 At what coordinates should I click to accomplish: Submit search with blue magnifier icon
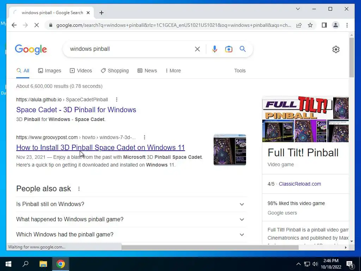[x=243, y=49]
